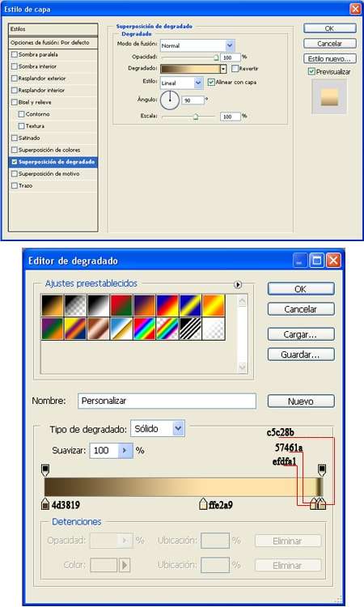Choose the black-to-white gradient preset
The height and width of the screenshot is (607, 364).
(x=98, y=305)
